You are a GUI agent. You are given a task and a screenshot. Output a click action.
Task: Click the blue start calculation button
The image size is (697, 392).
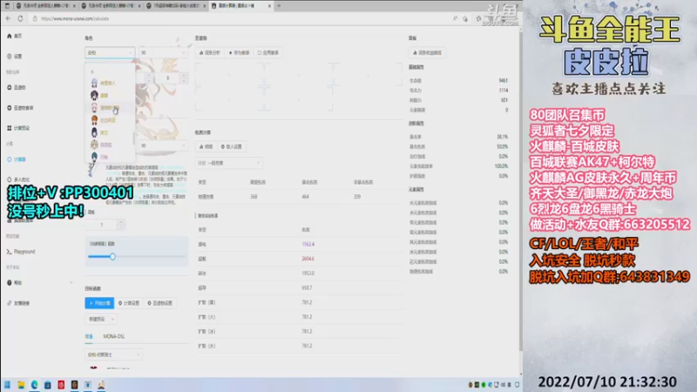[99, 303]
